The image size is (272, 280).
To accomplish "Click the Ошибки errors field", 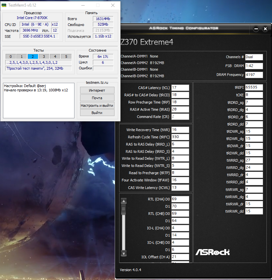I will 103,68.
